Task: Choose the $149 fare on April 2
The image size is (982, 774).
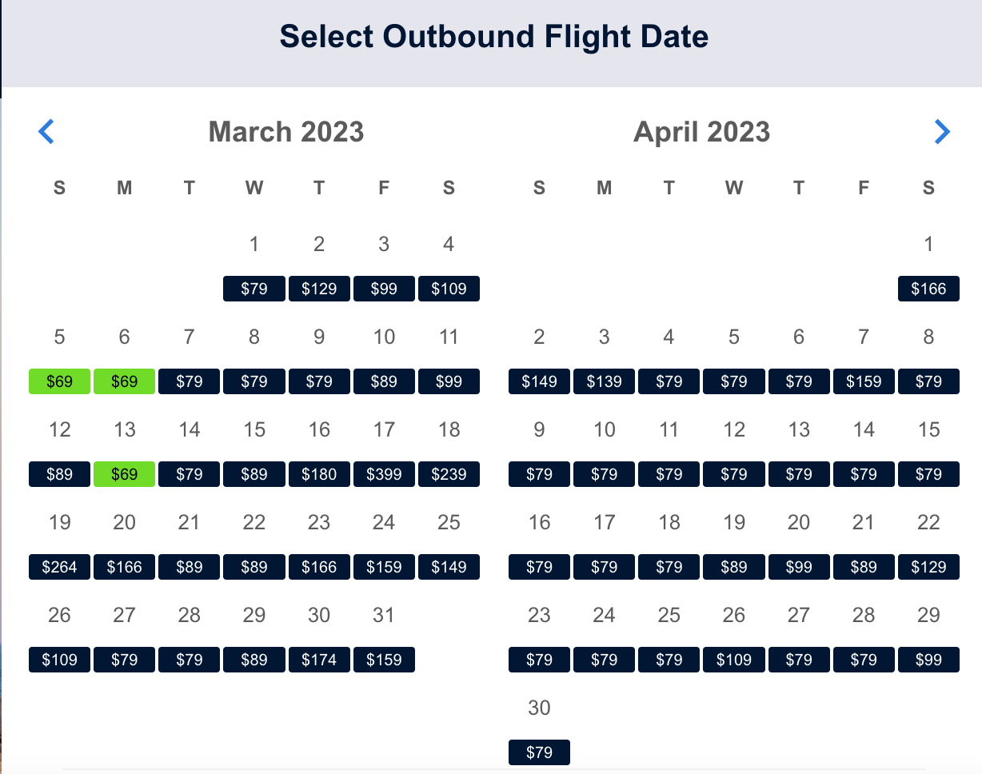Action: (539, 381)
